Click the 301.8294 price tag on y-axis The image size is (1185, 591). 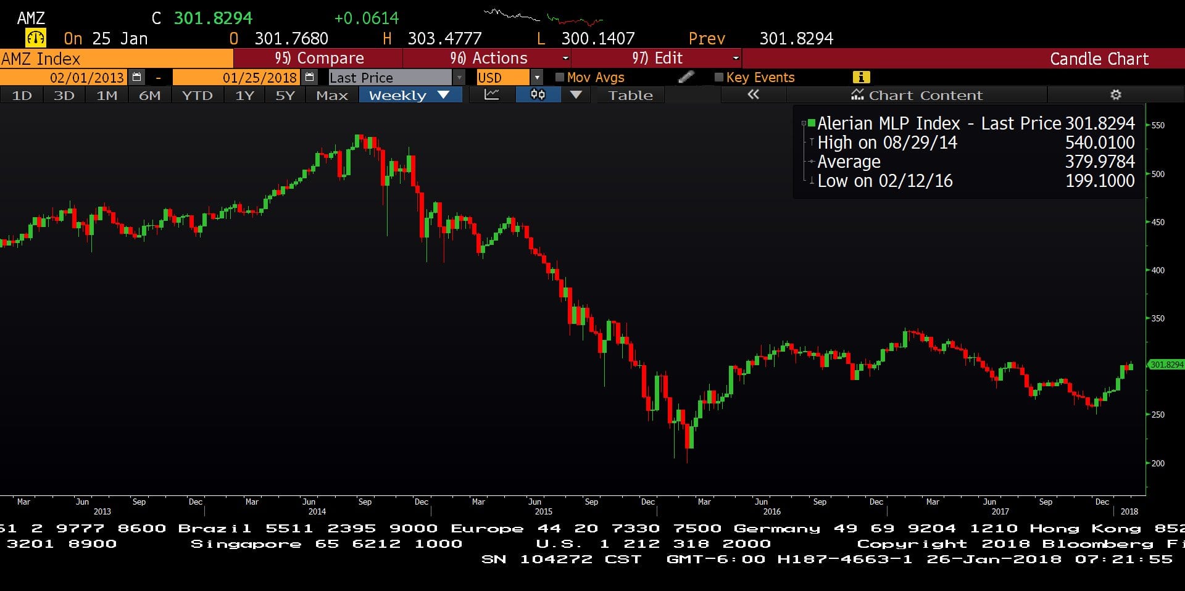click(1166, 365)
